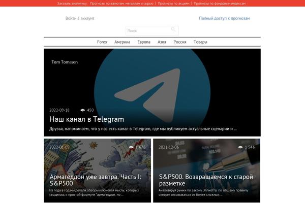Open the Россия menu section

pyautogui.click(x=180, y=42)
